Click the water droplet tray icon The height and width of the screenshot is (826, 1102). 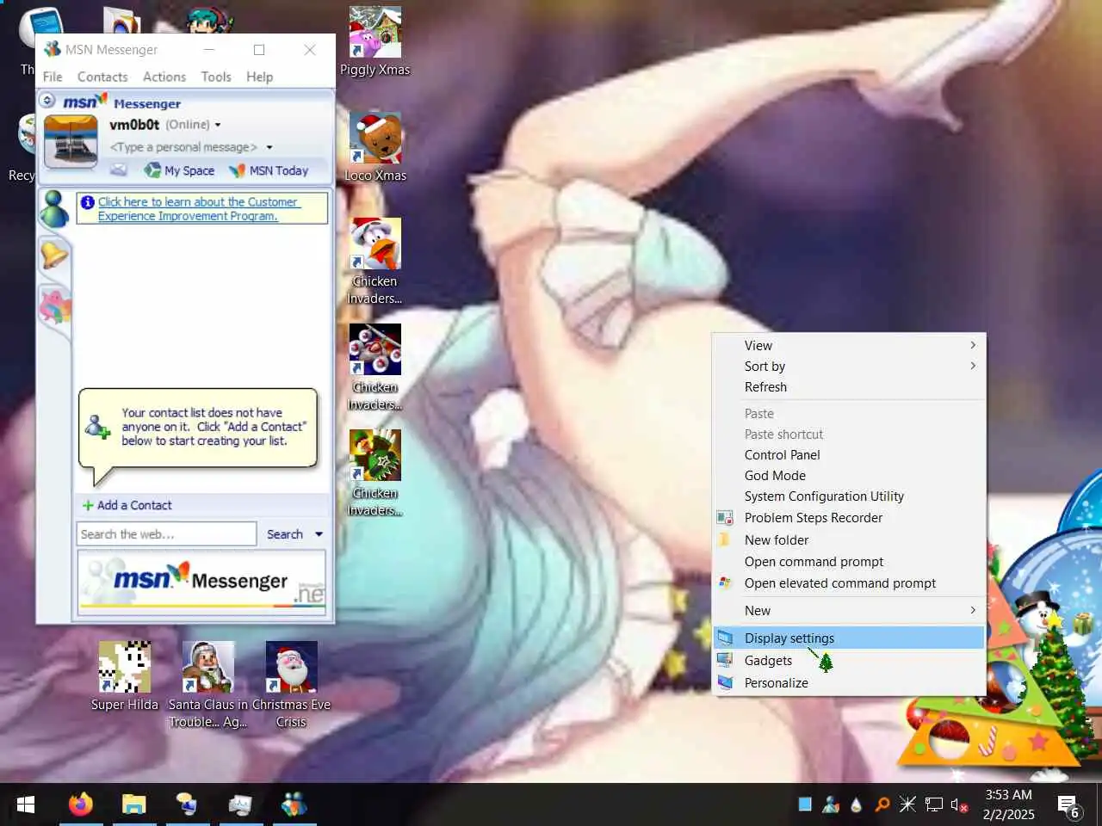[856, 804]
